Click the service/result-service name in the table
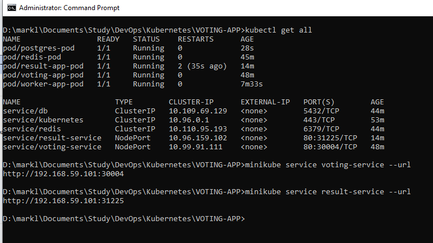Image resolution: width=433 pixels, height=243 pixels. (52, 138)
